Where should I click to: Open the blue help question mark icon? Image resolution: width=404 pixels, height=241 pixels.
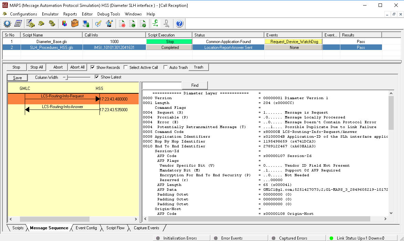point(179,23)
